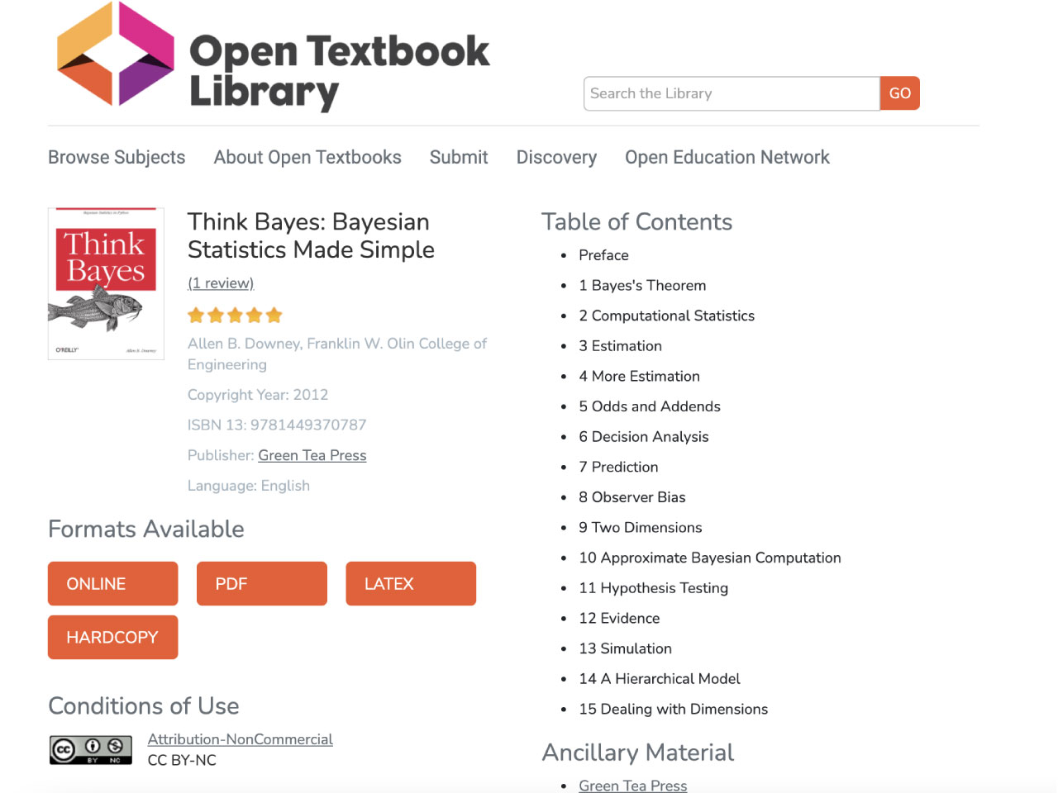Viewport: 1058px width, 793px height.
Task: Click the 15 Dealing with Dimensions entry
Action: (673, 709)
